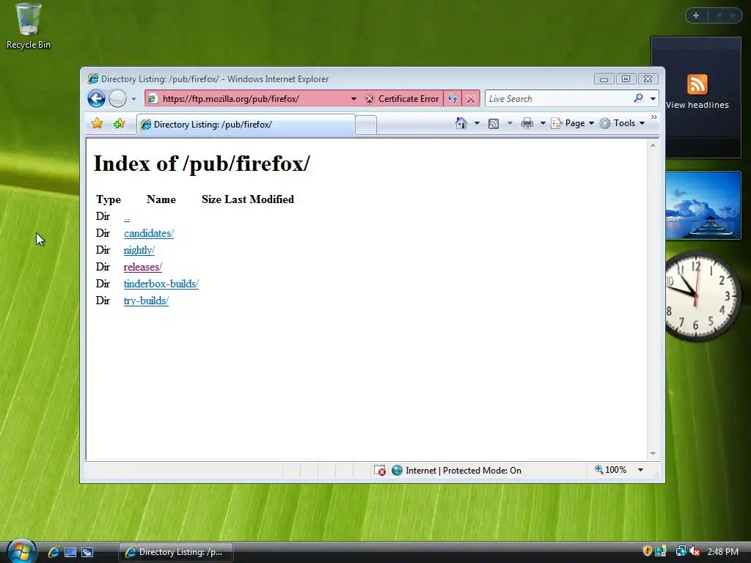Click the Refresh icon beside address bar
Screen dimensions: 751x563
(452, 99)
